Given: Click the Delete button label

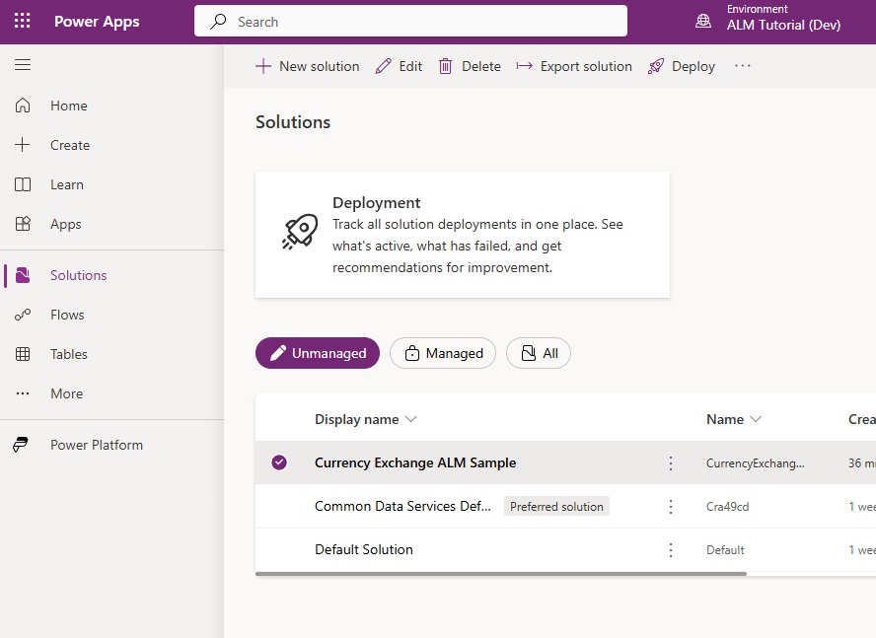Looking at the screenshot, I should click(x=481, y=66).
